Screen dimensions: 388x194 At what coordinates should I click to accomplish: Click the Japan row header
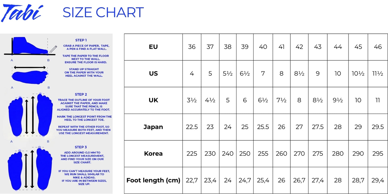tap(153, 127)
